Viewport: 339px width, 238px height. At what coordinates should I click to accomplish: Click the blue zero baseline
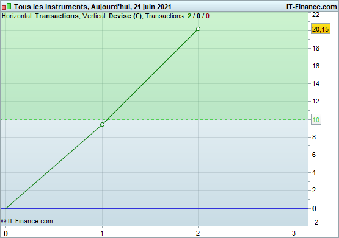click(x=154, y=209)
